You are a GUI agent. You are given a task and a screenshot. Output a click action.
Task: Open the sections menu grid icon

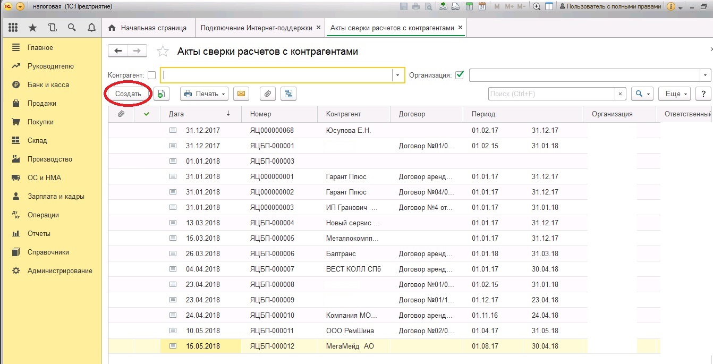pyautogui.click(x=13, y=28)
